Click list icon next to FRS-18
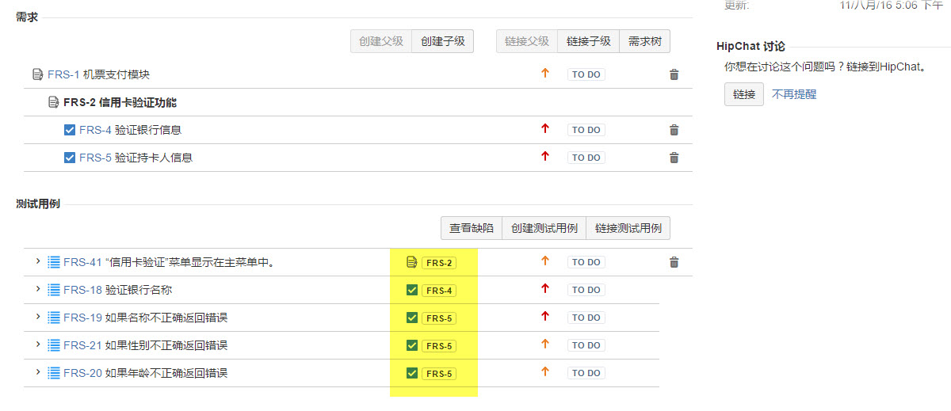 54,290
